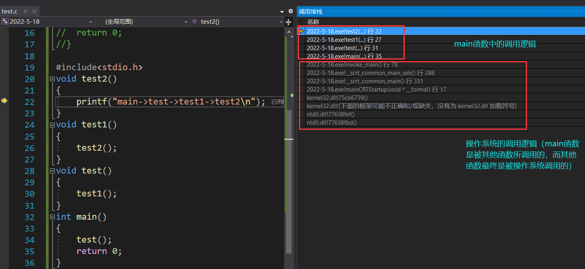Click the 名称 column header
The image size is (585, 269).
point(313,22)
